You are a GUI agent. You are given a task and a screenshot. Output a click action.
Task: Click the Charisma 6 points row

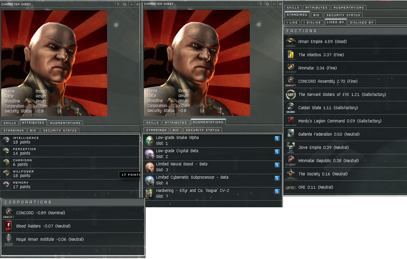coord(70,163)
